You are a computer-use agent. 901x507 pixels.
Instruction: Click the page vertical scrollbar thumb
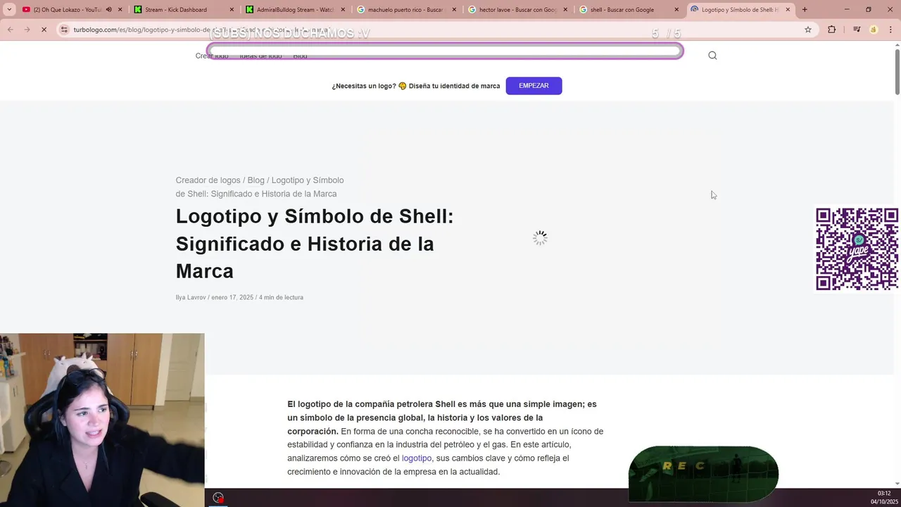point(897,70)
